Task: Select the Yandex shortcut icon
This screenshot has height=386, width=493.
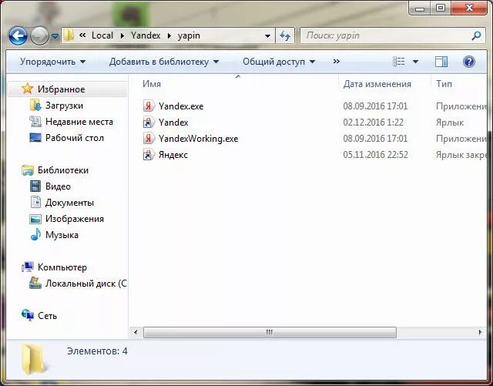Action: point(149,122)
